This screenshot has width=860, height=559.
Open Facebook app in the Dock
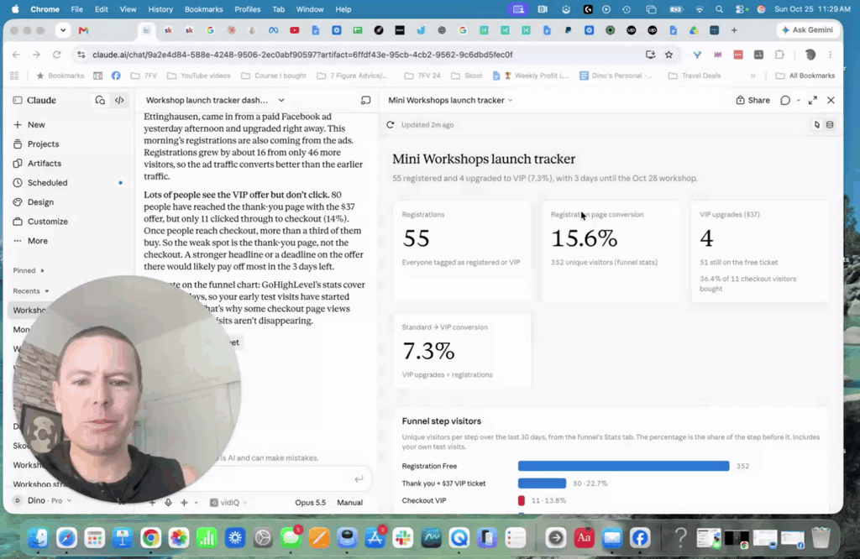pyautogui.click(x=640, y=538)
